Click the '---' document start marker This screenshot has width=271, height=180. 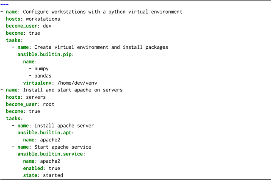[x=4, y=4]
